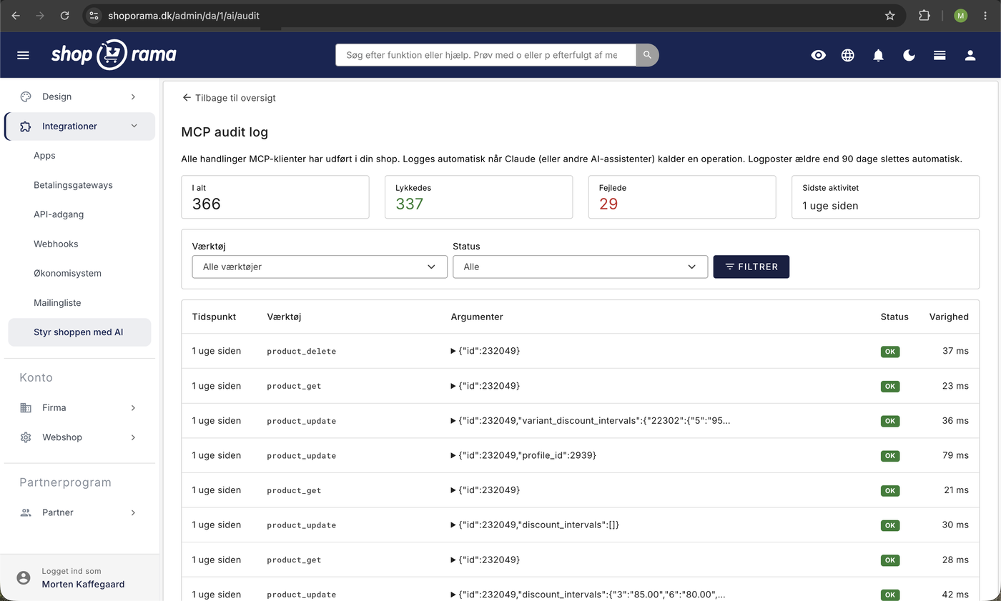Viewport: 1001px width, 601px height.
Task: Click the user account icon in header
Action: 970,55
